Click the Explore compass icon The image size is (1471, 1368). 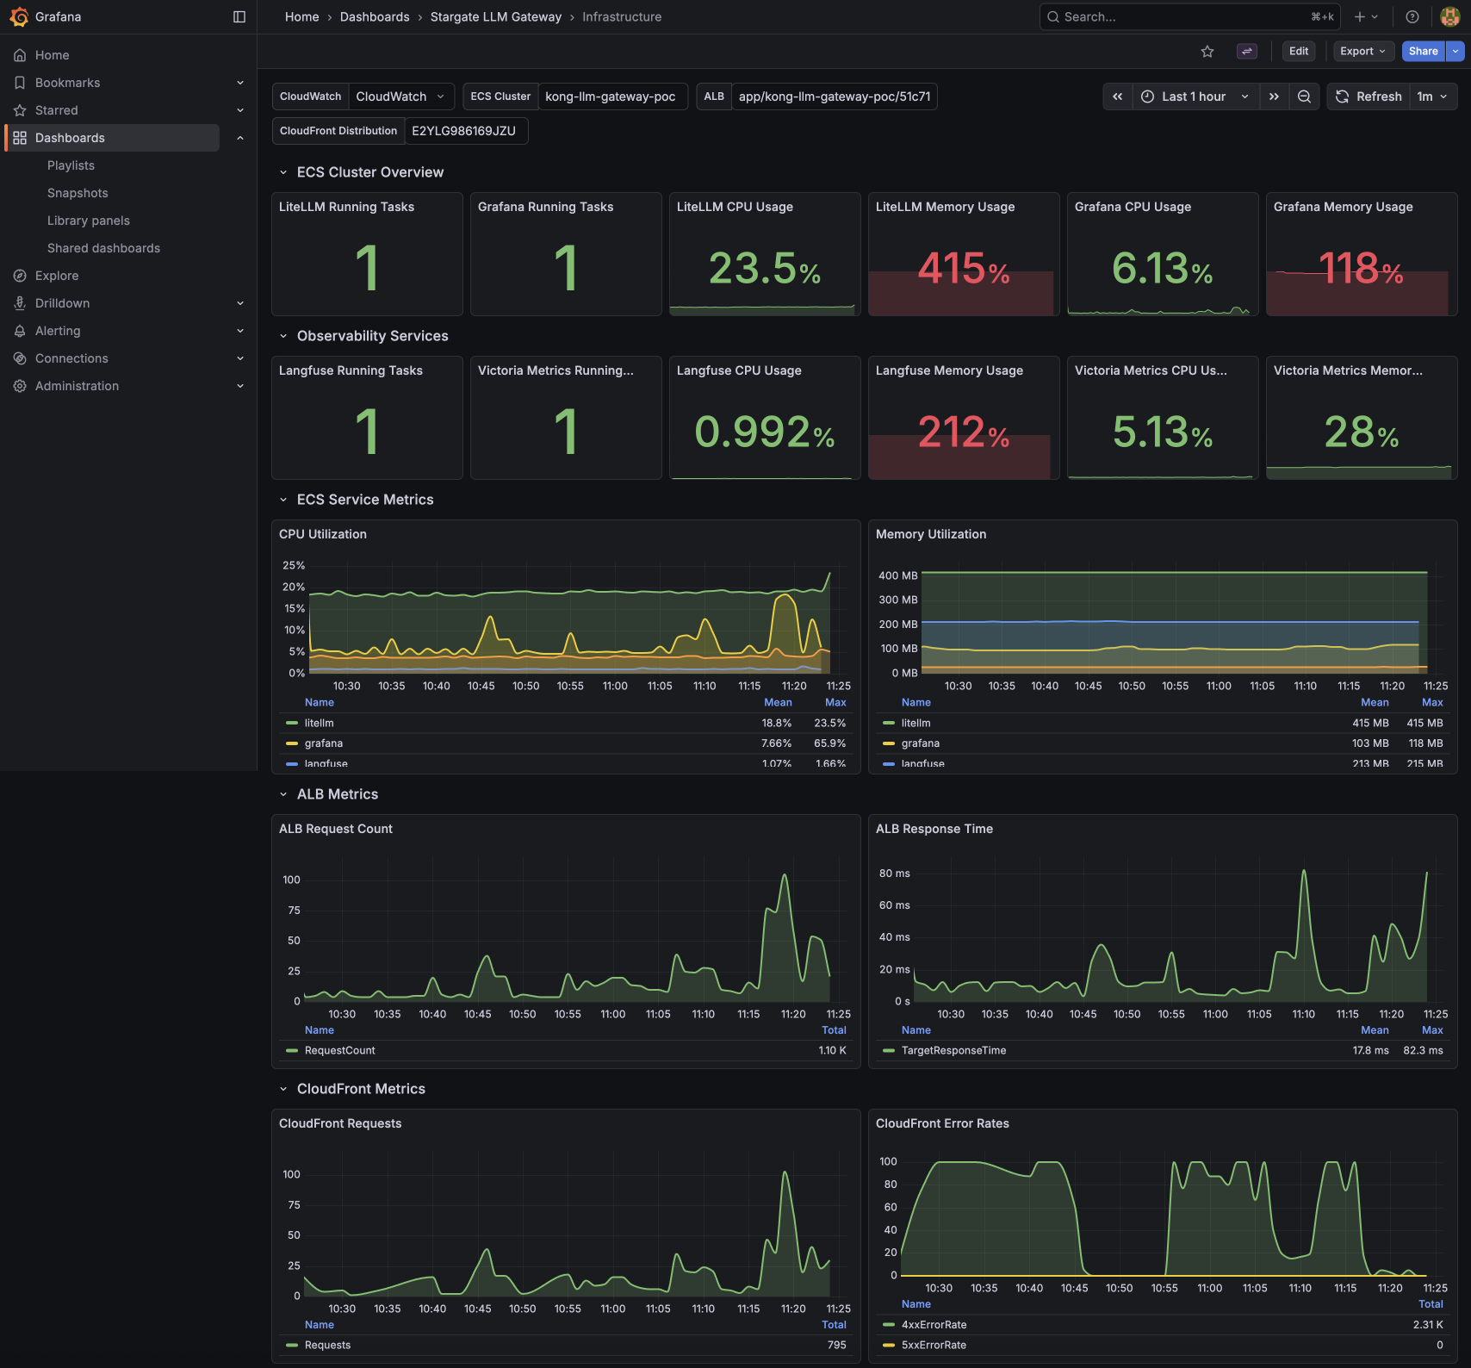click(20, 276)
